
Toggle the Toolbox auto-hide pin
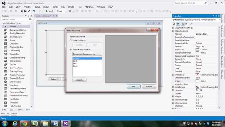(29, 16)
